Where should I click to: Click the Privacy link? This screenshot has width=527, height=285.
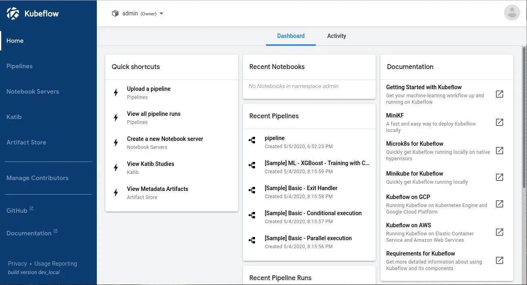[x=17, y=264]
